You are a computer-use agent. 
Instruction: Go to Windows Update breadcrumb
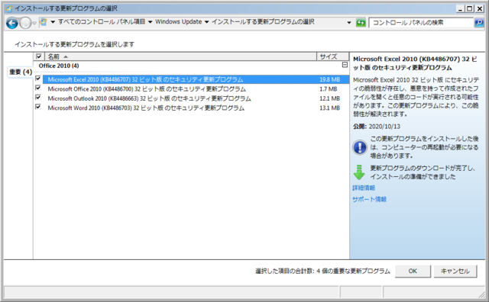[x=178, y=22]
